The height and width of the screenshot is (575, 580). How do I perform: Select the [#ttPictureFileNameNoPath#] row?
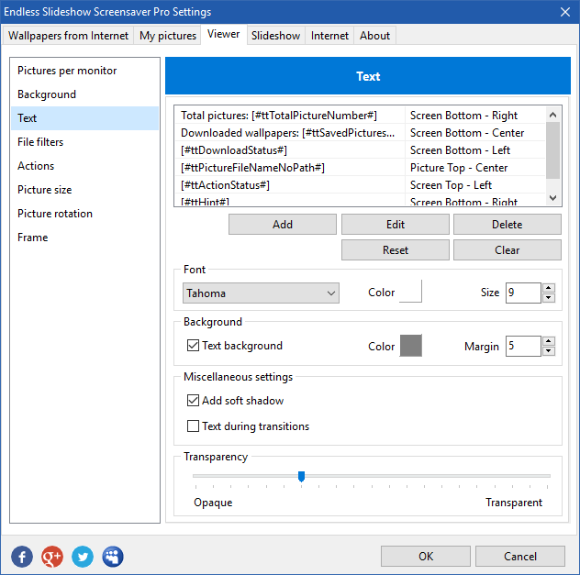(360, 168)
